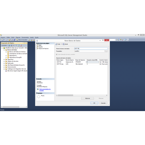Click the Adicionar button

click(88, 98)
